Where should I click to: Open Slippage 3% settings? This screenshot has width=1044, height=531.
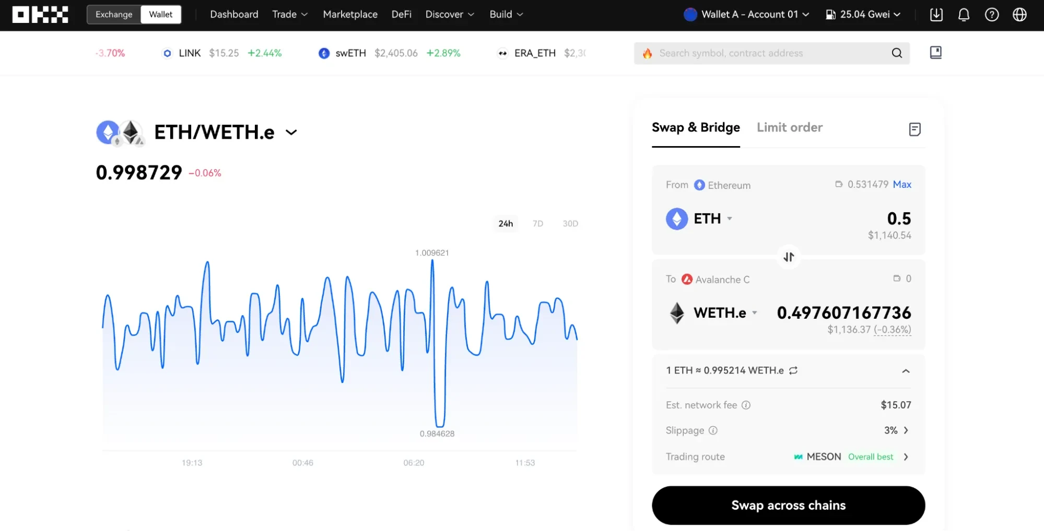(x=896, y=430)
